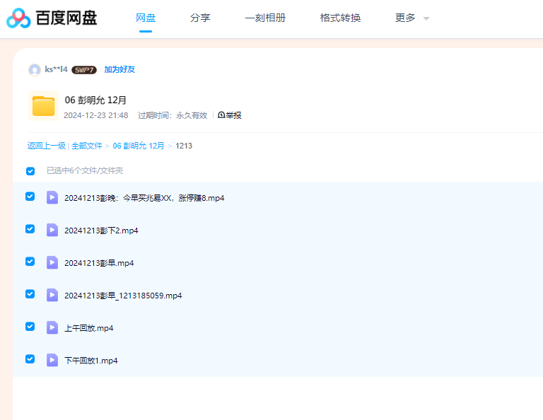Uncheck the select-all files checkbox
543x420 pixels.
tap(30, 171)
